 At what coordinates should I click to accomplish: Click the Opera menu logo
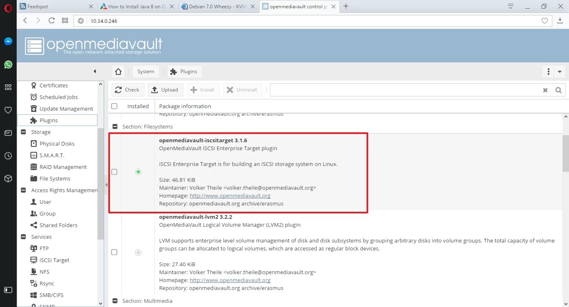pyautogui.click(x=8, y=8)
